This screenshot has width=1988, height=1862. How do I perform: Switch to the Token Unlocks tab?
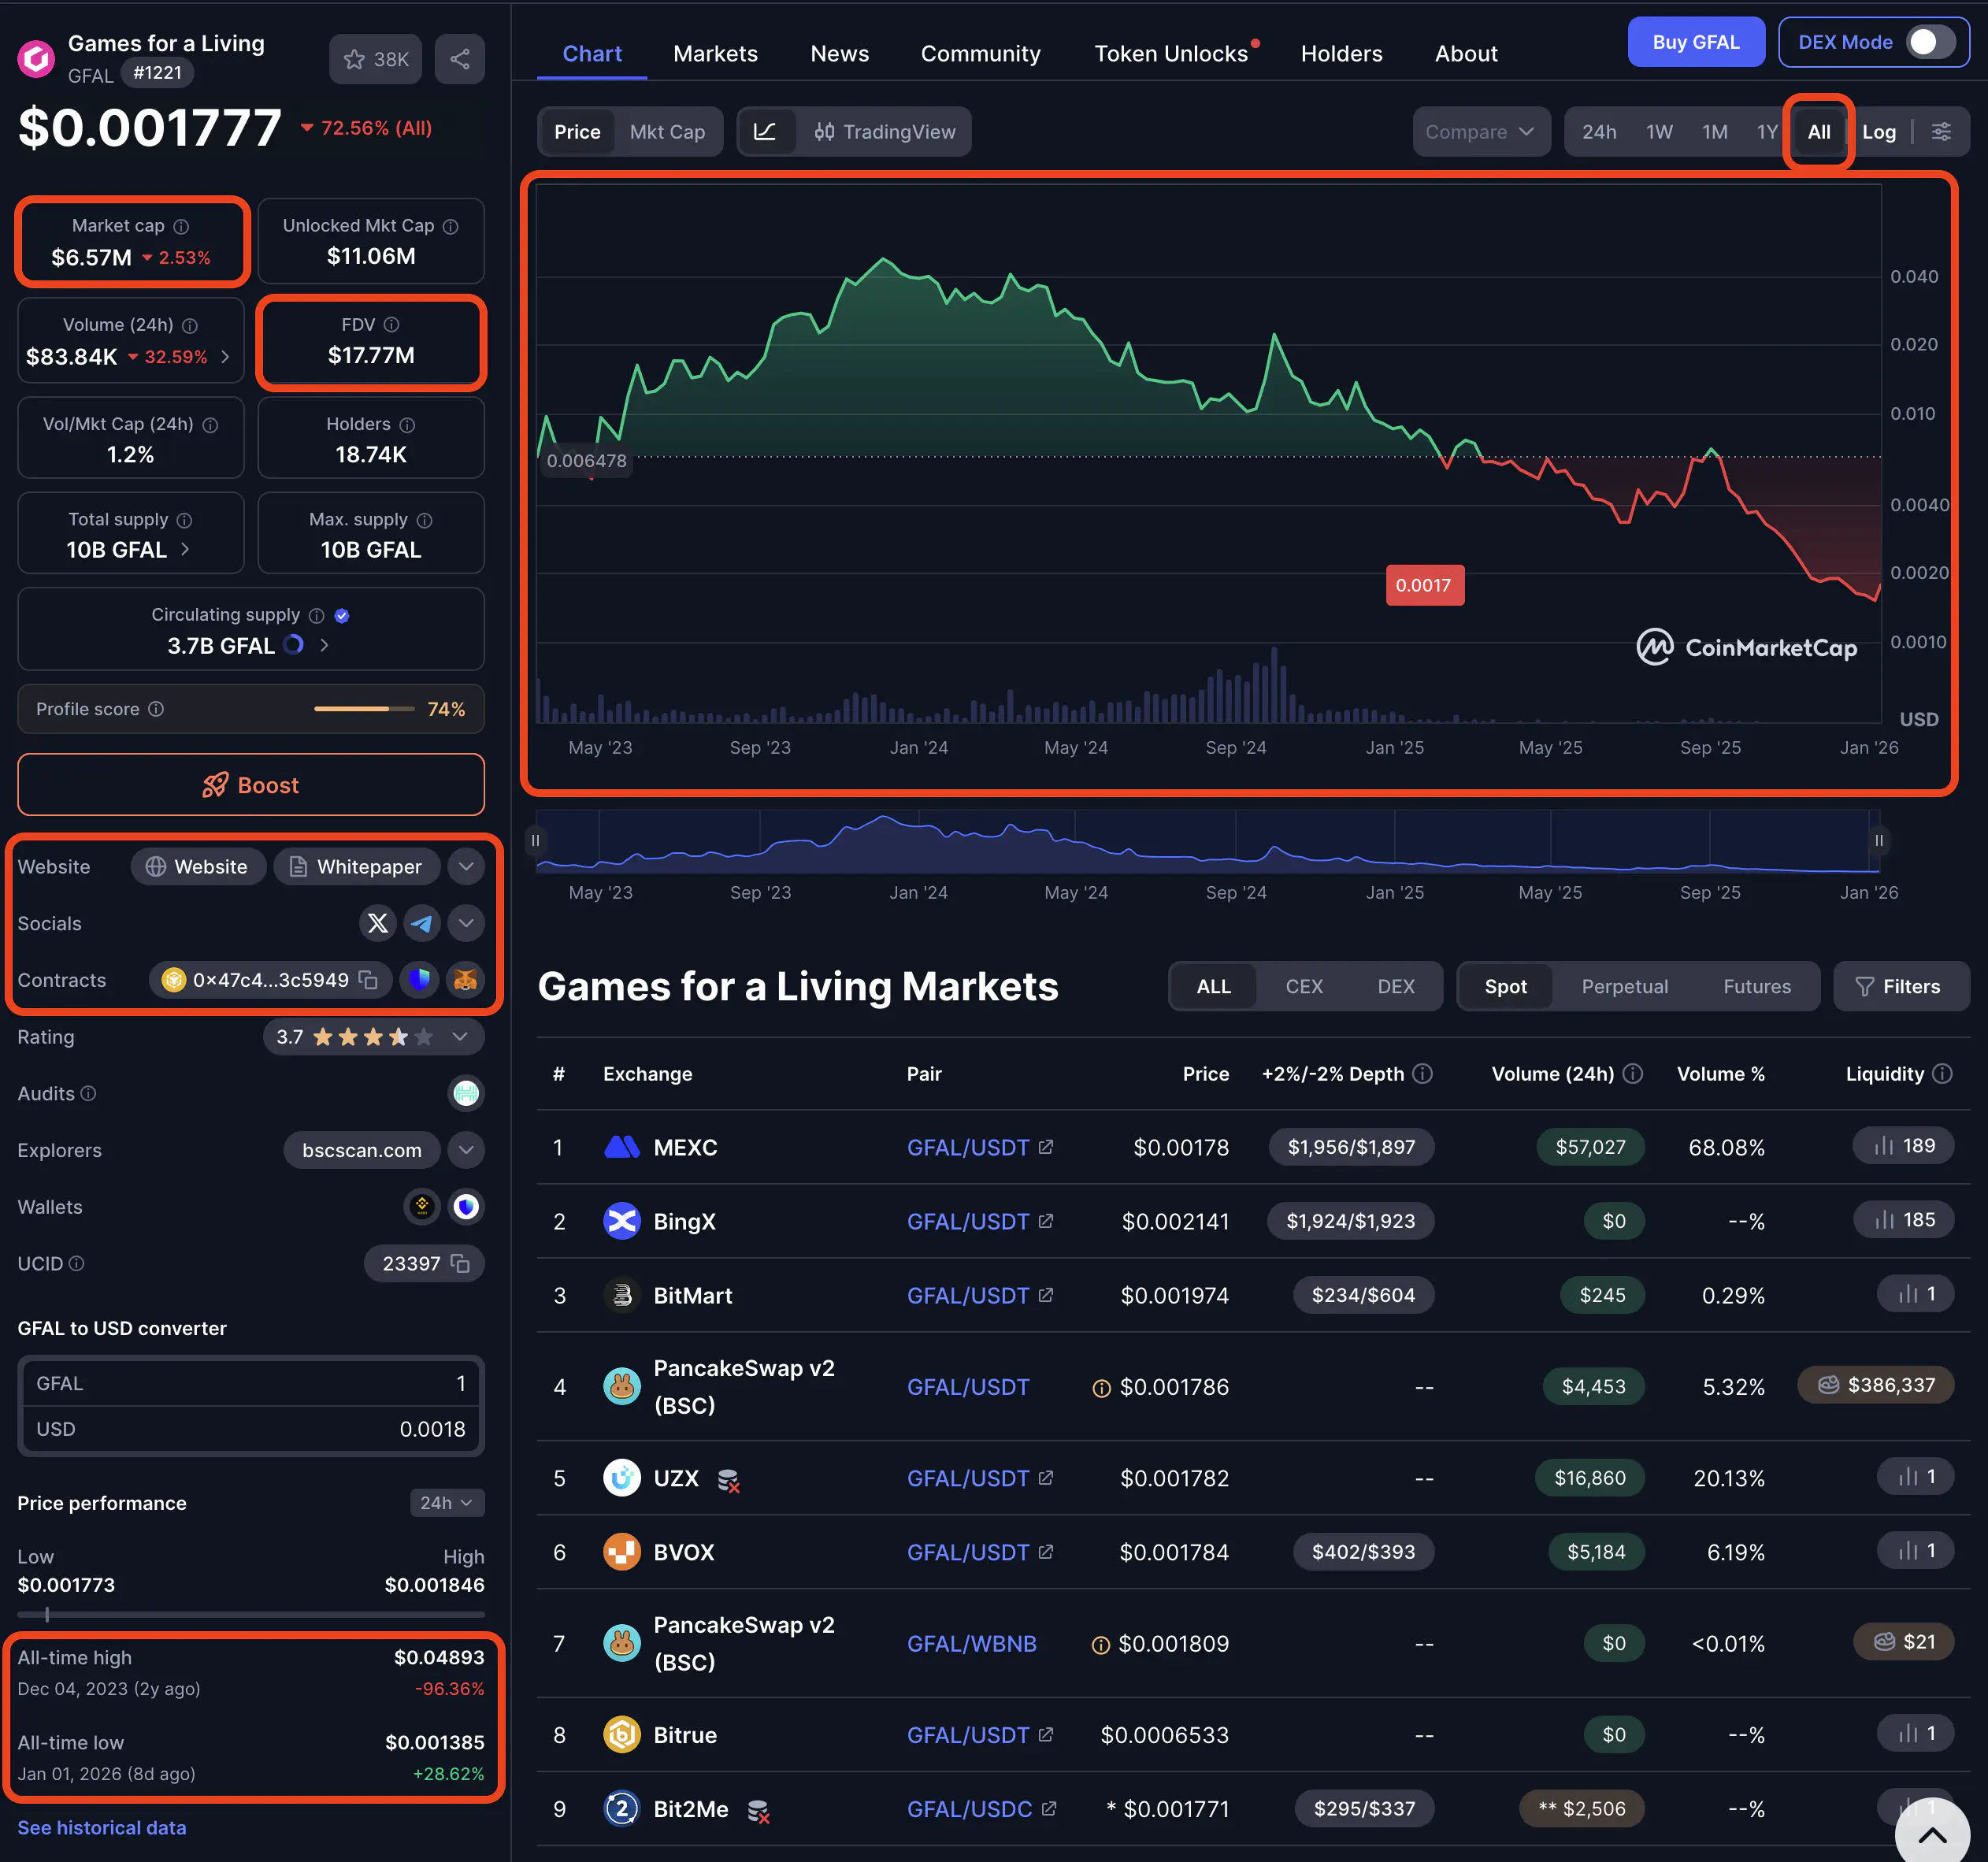click(1171, 54)
